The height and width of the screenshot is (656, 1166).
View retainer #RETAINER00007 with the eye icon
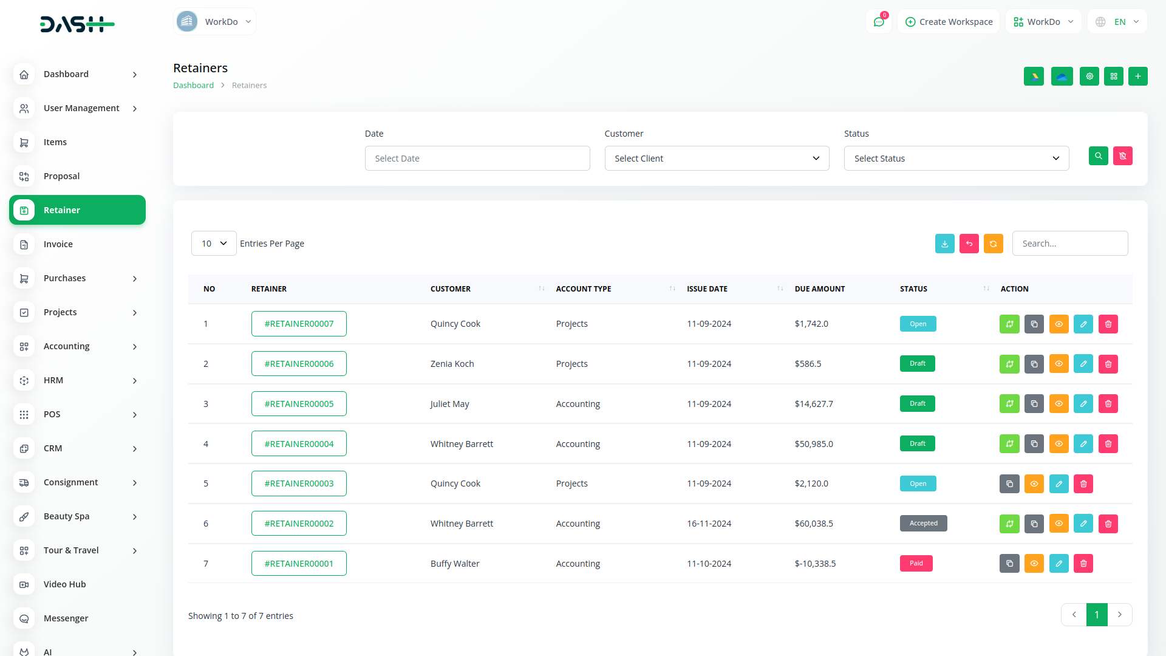(x=1059, y=324)
